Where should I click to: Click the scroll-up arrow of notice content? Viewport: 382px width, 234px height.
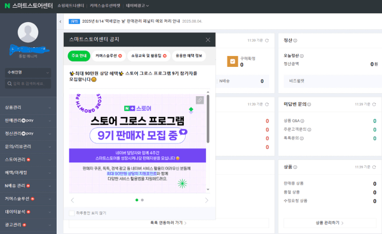point(208,92)
